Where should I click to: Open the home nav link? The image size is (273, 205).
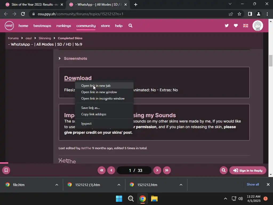[x=23, y=26]
